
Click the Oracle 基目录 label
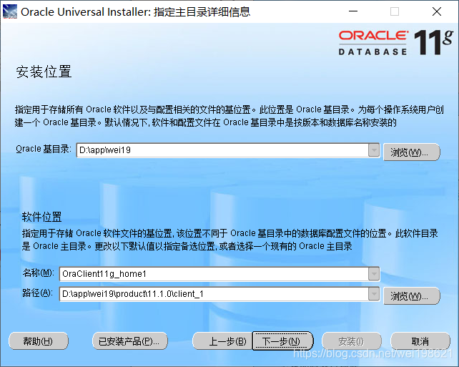point(44,149)
